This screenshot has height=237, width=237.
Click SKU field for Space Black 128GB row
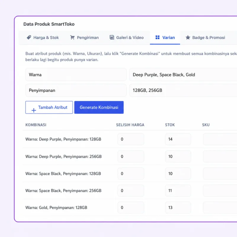pyautogui.click(x=220, y=174)
